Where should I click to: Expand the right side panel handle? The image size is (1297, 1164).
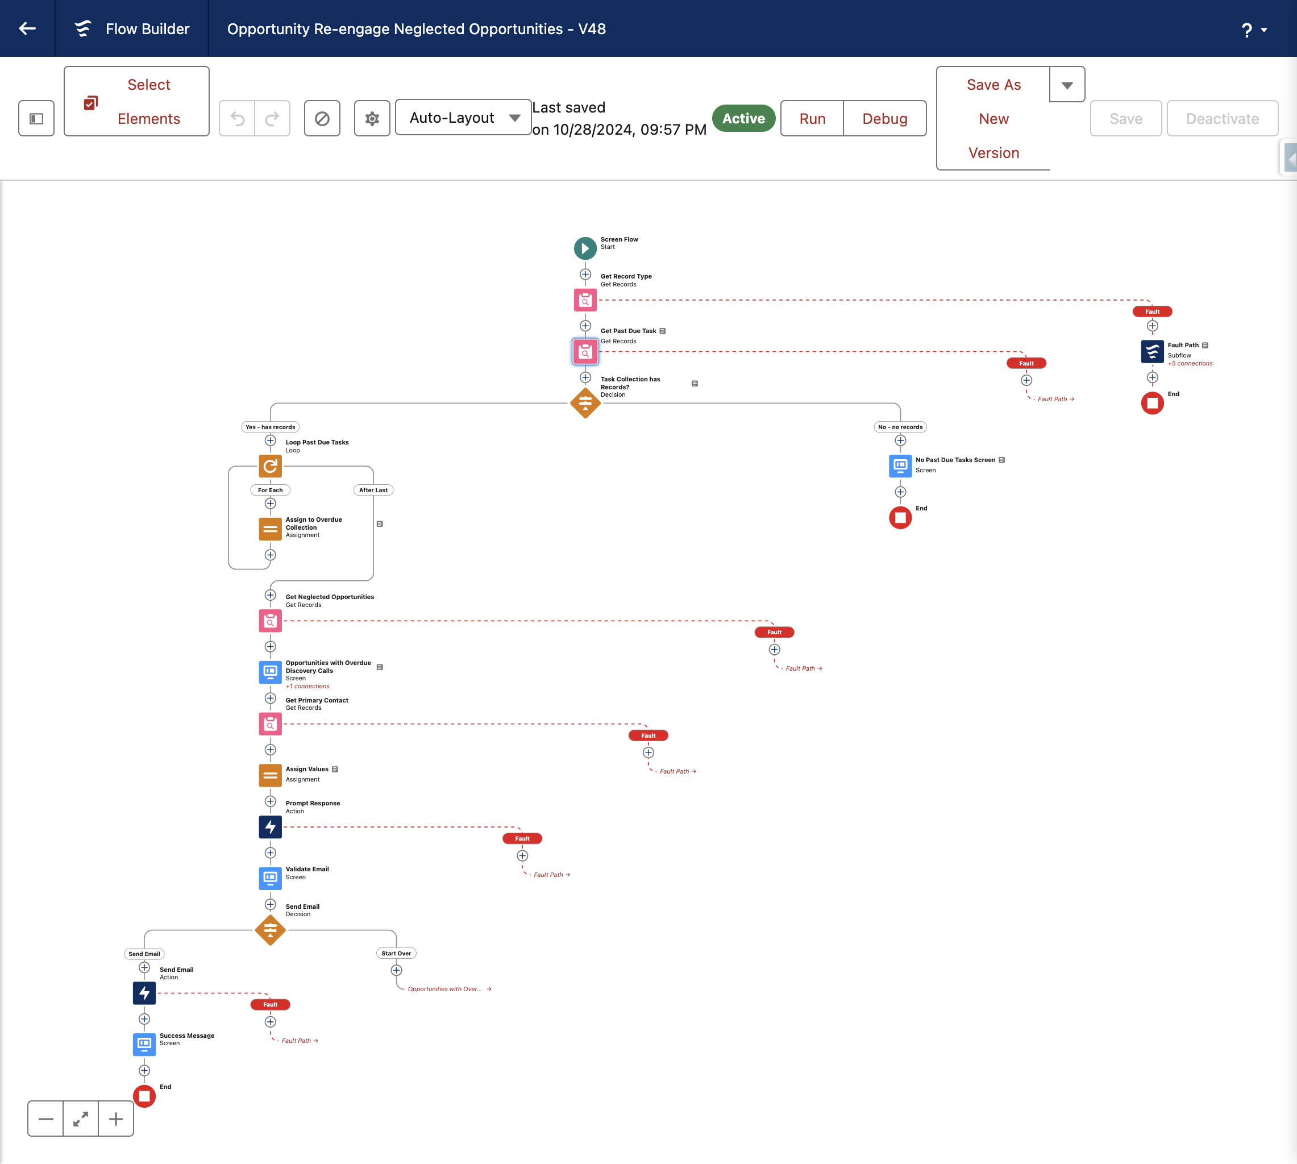click(x=1290, y=158)
